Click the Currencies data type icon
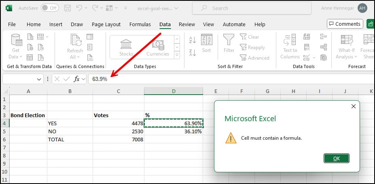Viewport: 375px width, 184px height. point(158,45)
